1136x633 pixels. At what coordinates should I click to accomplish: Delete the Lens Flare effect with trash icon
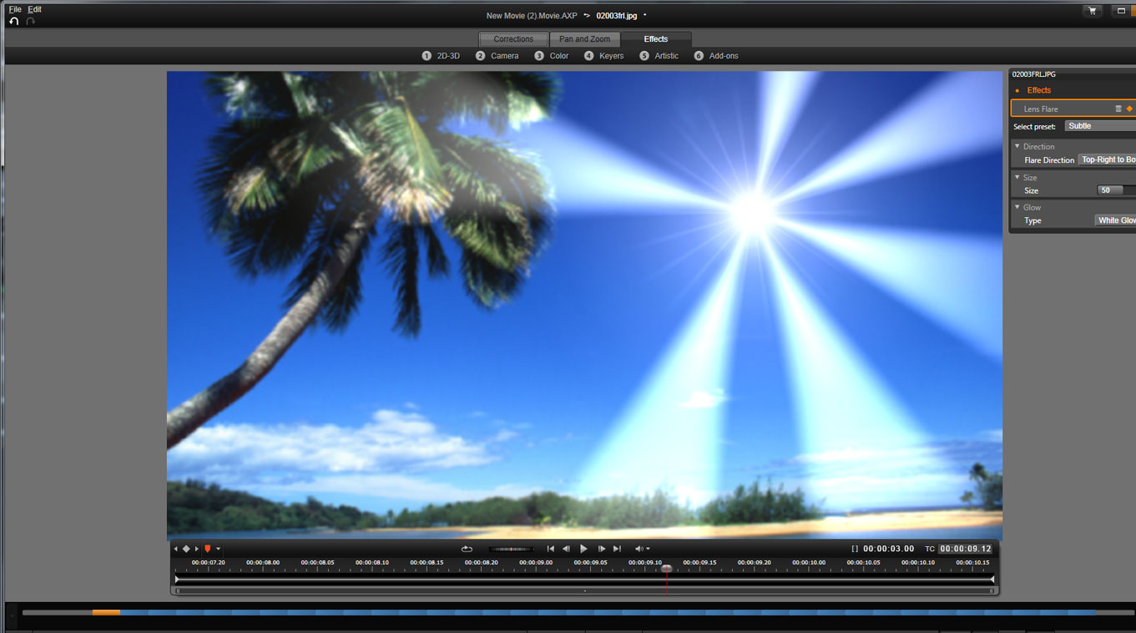[1118, 109]
